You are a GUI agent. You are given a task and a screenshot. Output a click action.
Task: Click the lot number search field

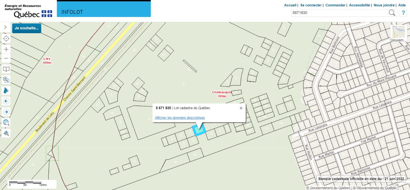pos(339,13)
